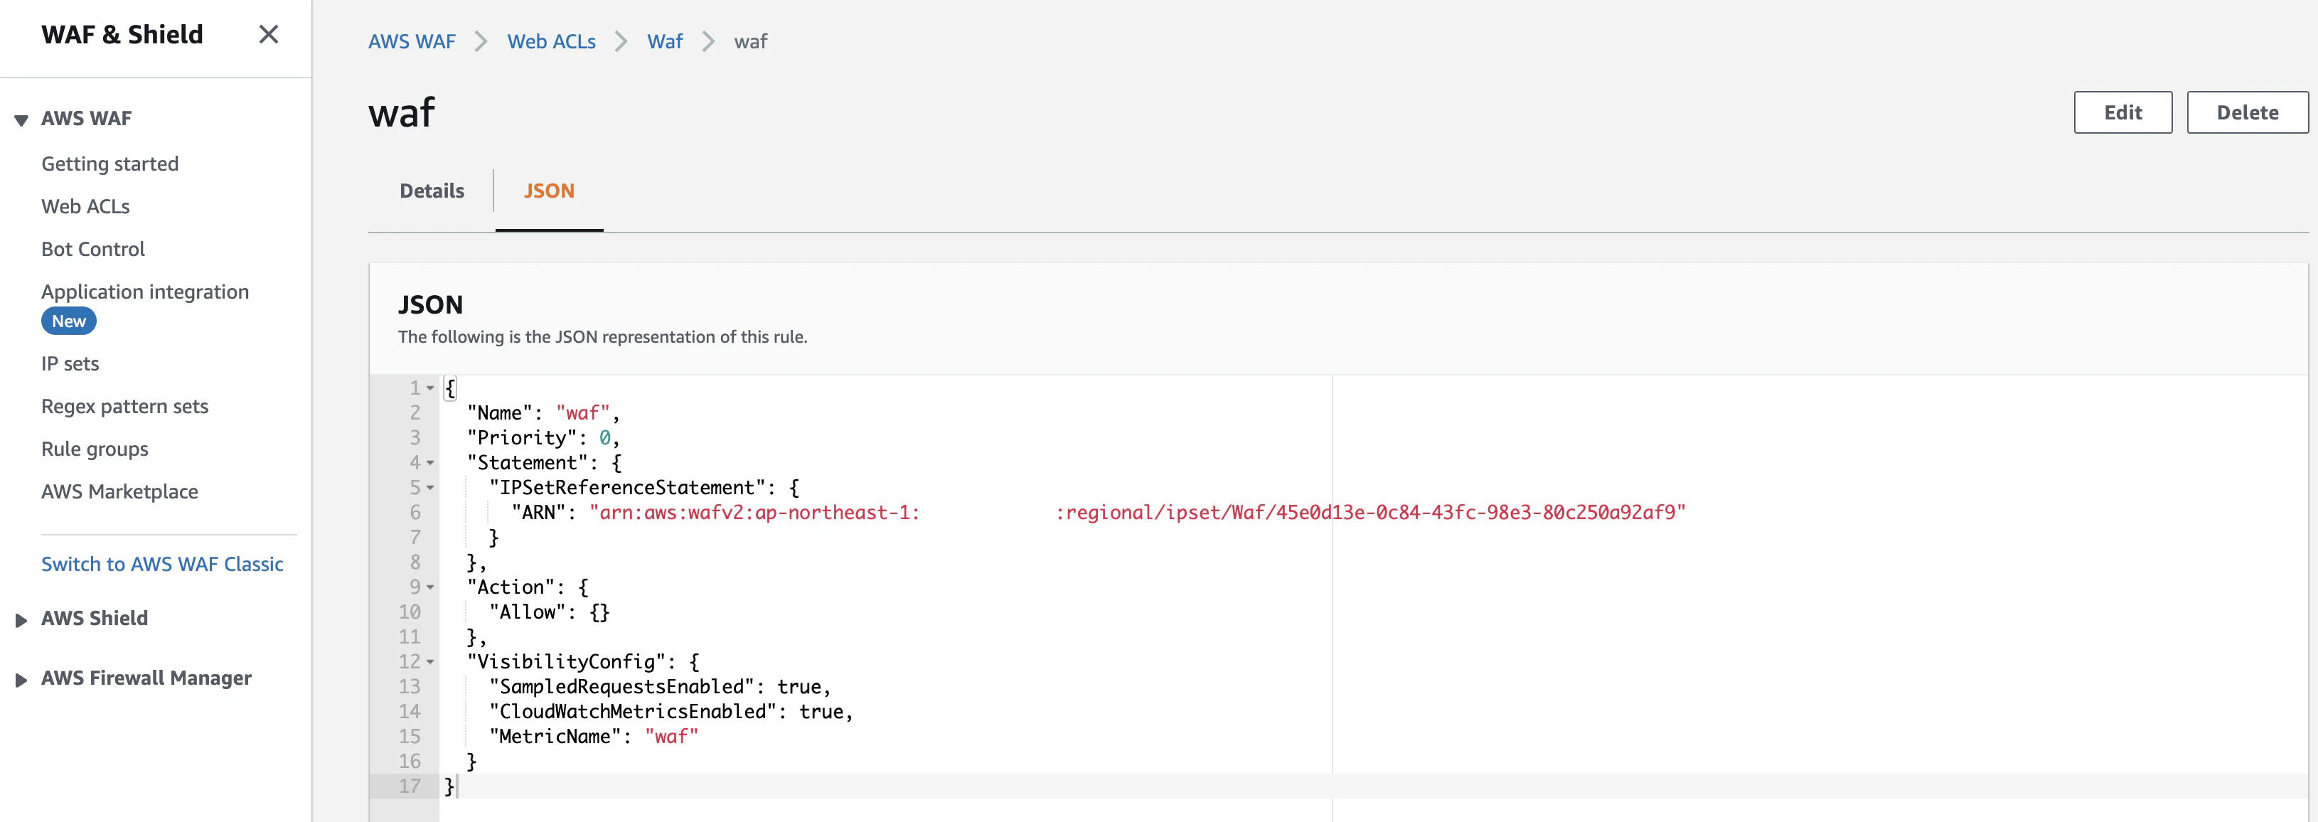Click the Edit button
The height and width of the screenshot is (822, 2318).
2122,112
